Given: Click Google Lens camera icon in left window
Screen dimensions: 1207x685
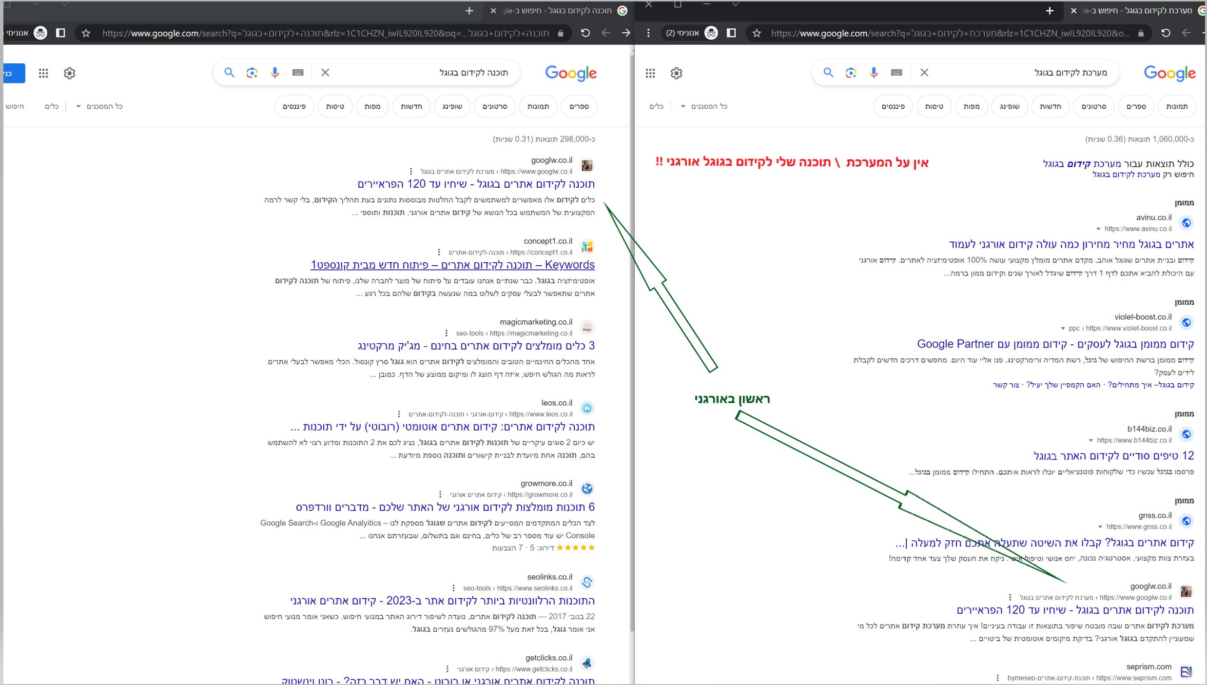Looking at the screenshot, I should [252, 73].
